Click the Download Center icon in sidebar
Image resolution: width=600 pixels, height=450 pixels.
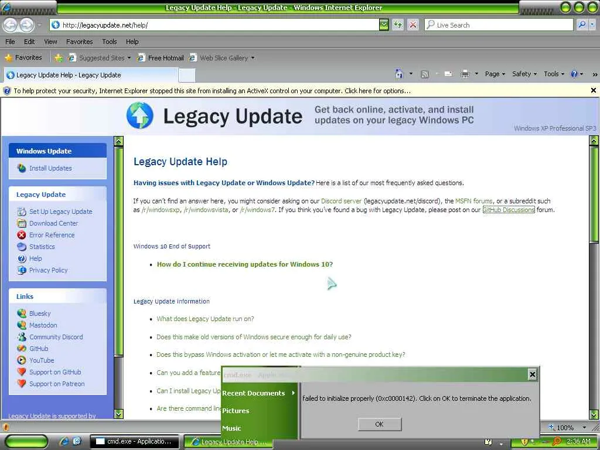pyautogui.click(x=22, y=223)
